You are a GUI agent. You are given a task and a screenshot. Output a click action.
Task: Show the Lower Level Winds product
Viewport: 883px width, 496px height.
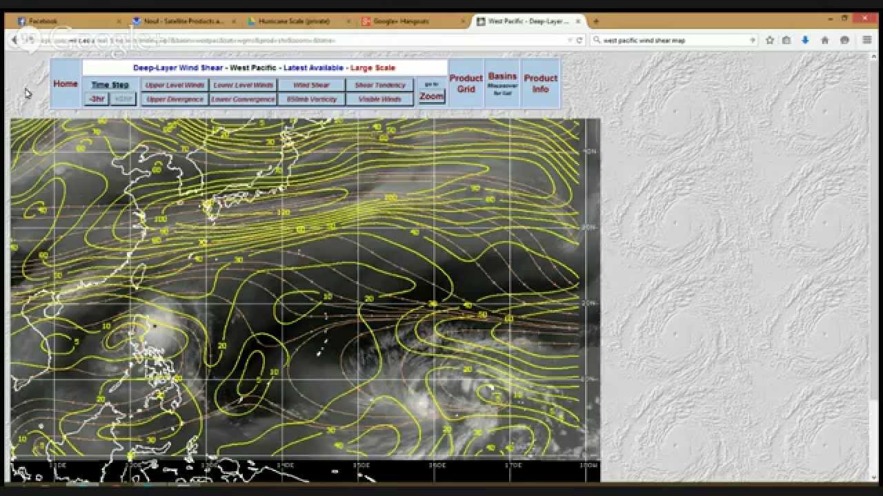(x=243, y=85)
